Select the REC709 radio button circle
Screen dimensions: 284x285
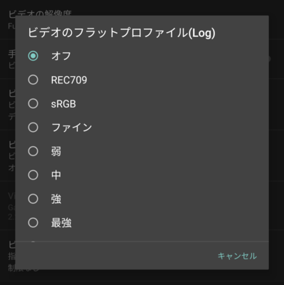33,80
